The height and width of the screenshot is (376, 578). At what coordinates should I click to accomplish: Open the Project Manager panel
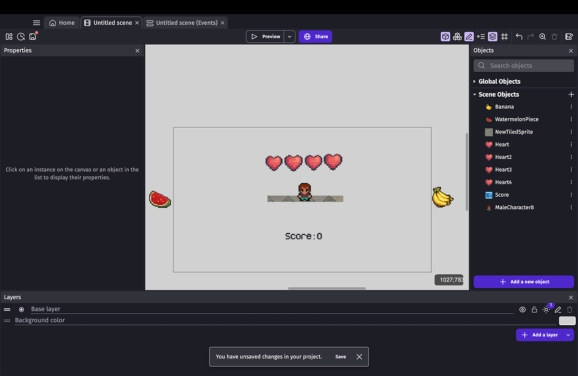9,36
